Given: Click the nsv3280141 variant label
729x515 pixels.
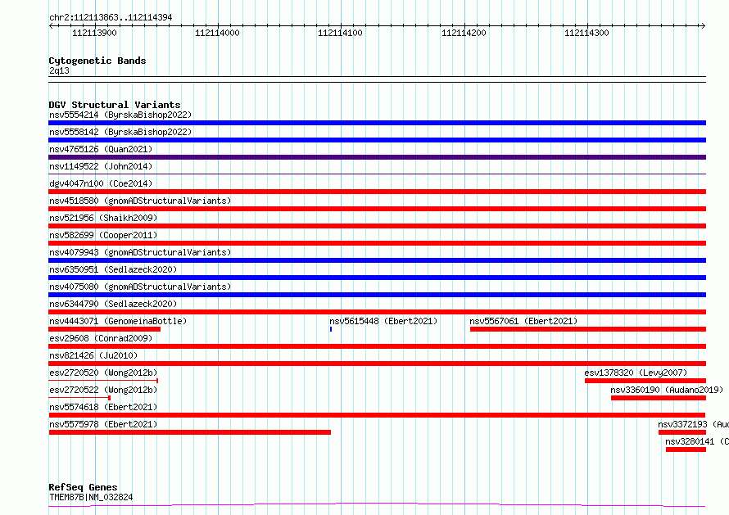Looking at the screenshot, I should point(697,441).
